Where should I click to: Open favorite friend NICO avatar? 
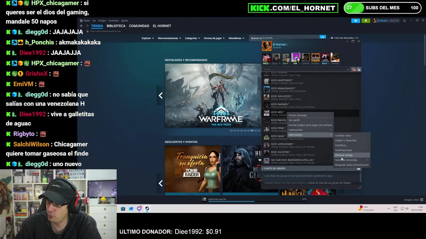[x=266, y=58]
